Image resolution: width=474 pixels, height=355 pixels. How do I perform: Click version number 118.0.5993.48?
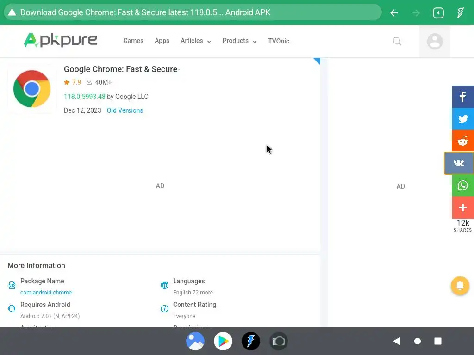85,97
